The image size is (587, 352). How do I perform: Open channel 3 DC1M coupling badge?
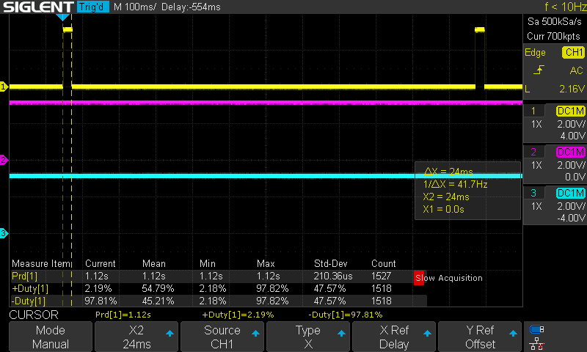coord(571,193)
